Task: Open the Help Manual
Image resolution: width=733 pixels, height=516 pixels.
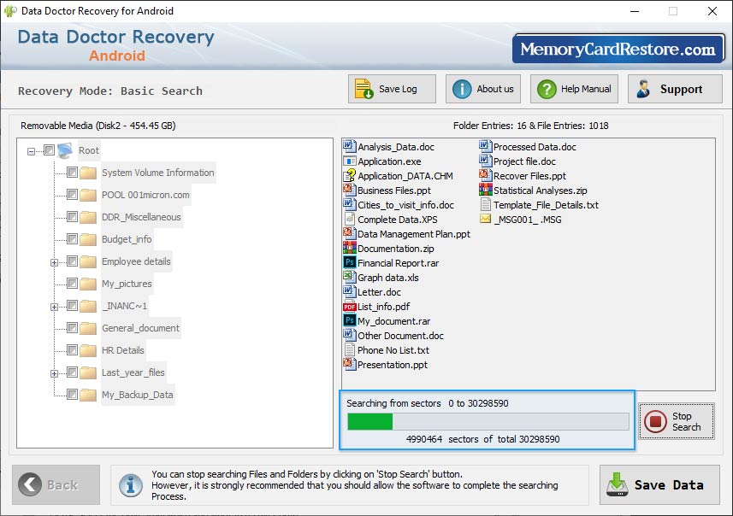Action: tap(574, 89)
